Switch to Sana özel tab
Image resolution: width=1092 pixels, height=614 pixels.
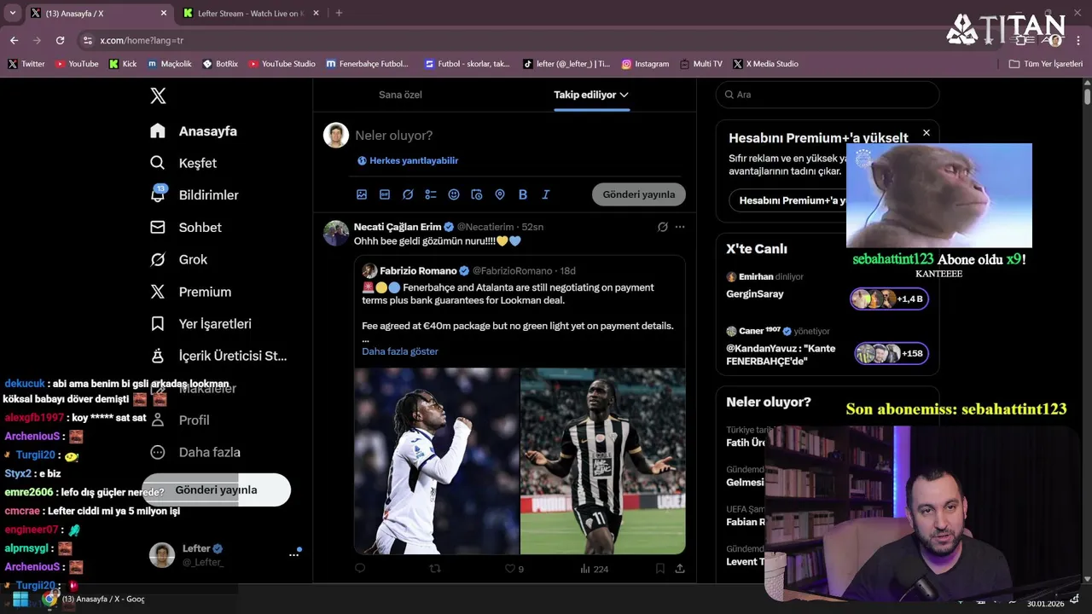point(400,95)
